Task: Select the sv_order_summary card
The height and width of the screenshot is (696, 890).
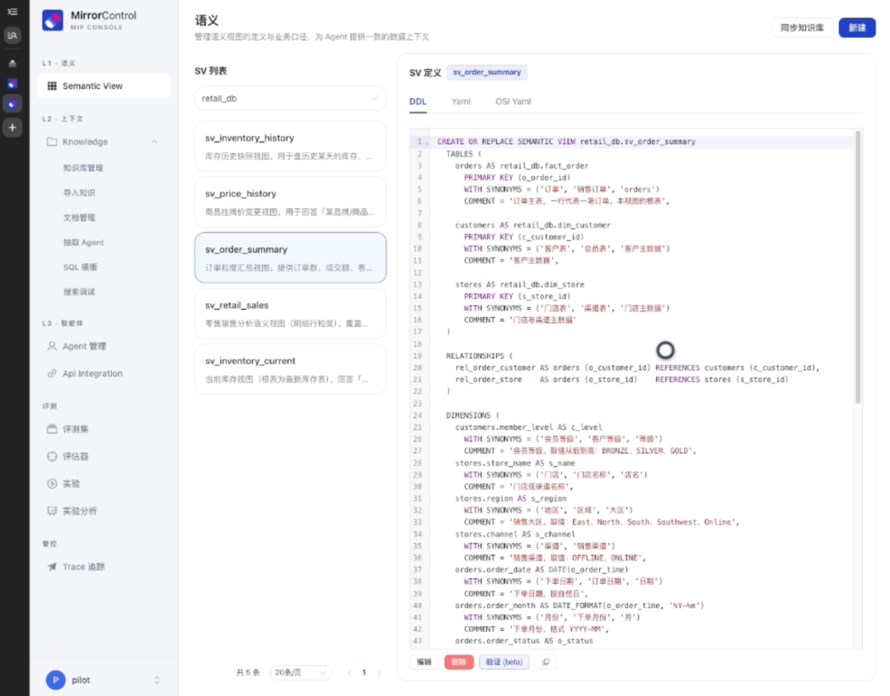Action: 290,258
